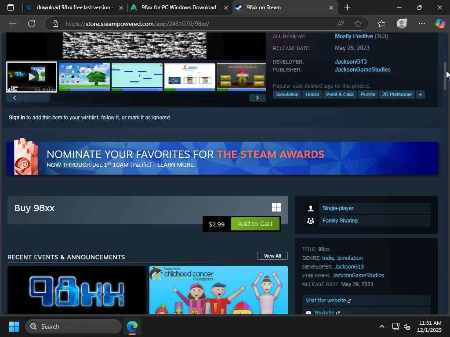The height and width of the screenshot is (337, 450).
Task: Click the taskbar Search box
Action: pyautogui.click(x=73, y=326)
